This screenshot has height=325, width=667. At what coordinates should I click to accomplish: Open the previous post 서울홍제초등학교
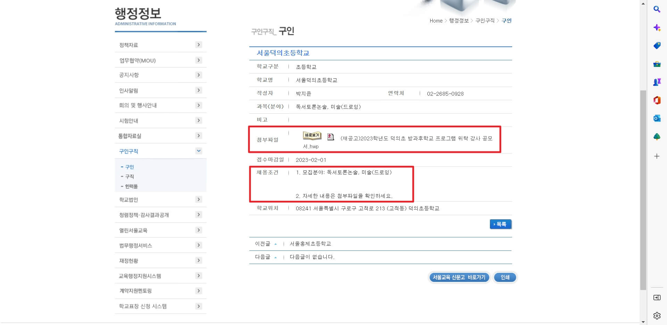click(x=310, y=244)
